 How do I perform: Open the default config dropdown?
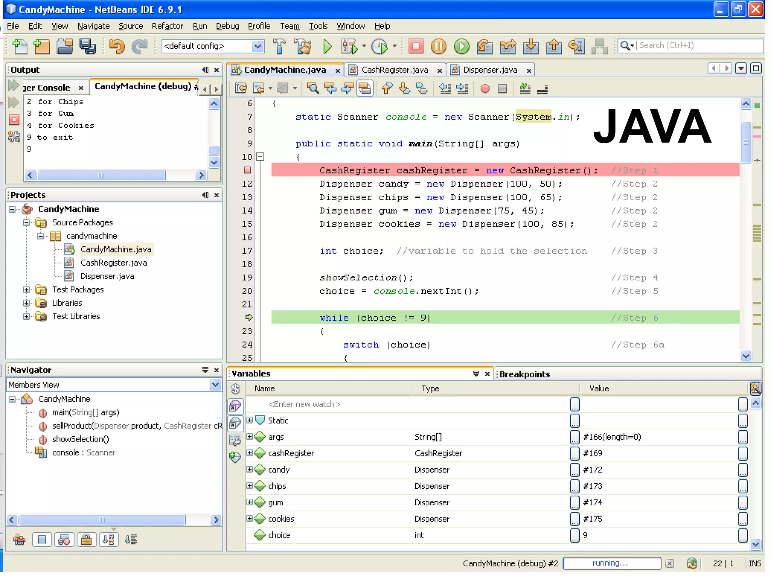point(258,46)
